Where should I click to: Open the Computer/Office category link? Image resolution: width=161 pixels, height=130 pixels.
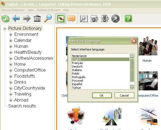(x=148, y=96)
